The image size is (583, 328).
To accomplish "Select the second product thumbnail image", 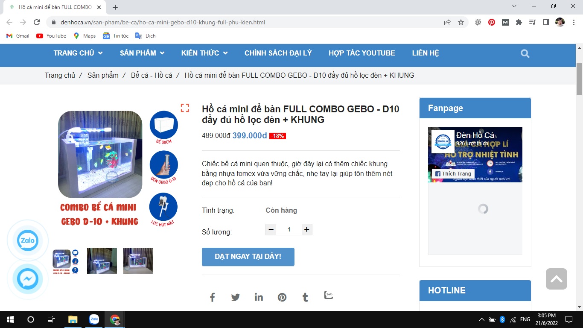I will [x=102, y=261].
